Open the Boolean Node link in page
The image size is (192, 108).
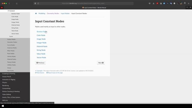pyautogui.click(x=42, y=31)
